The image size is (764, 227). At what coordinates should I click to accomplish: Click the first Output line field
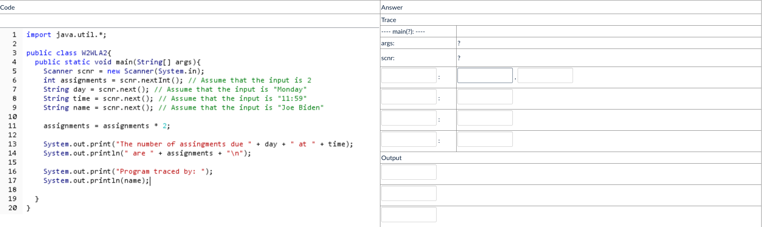point(408,172)
